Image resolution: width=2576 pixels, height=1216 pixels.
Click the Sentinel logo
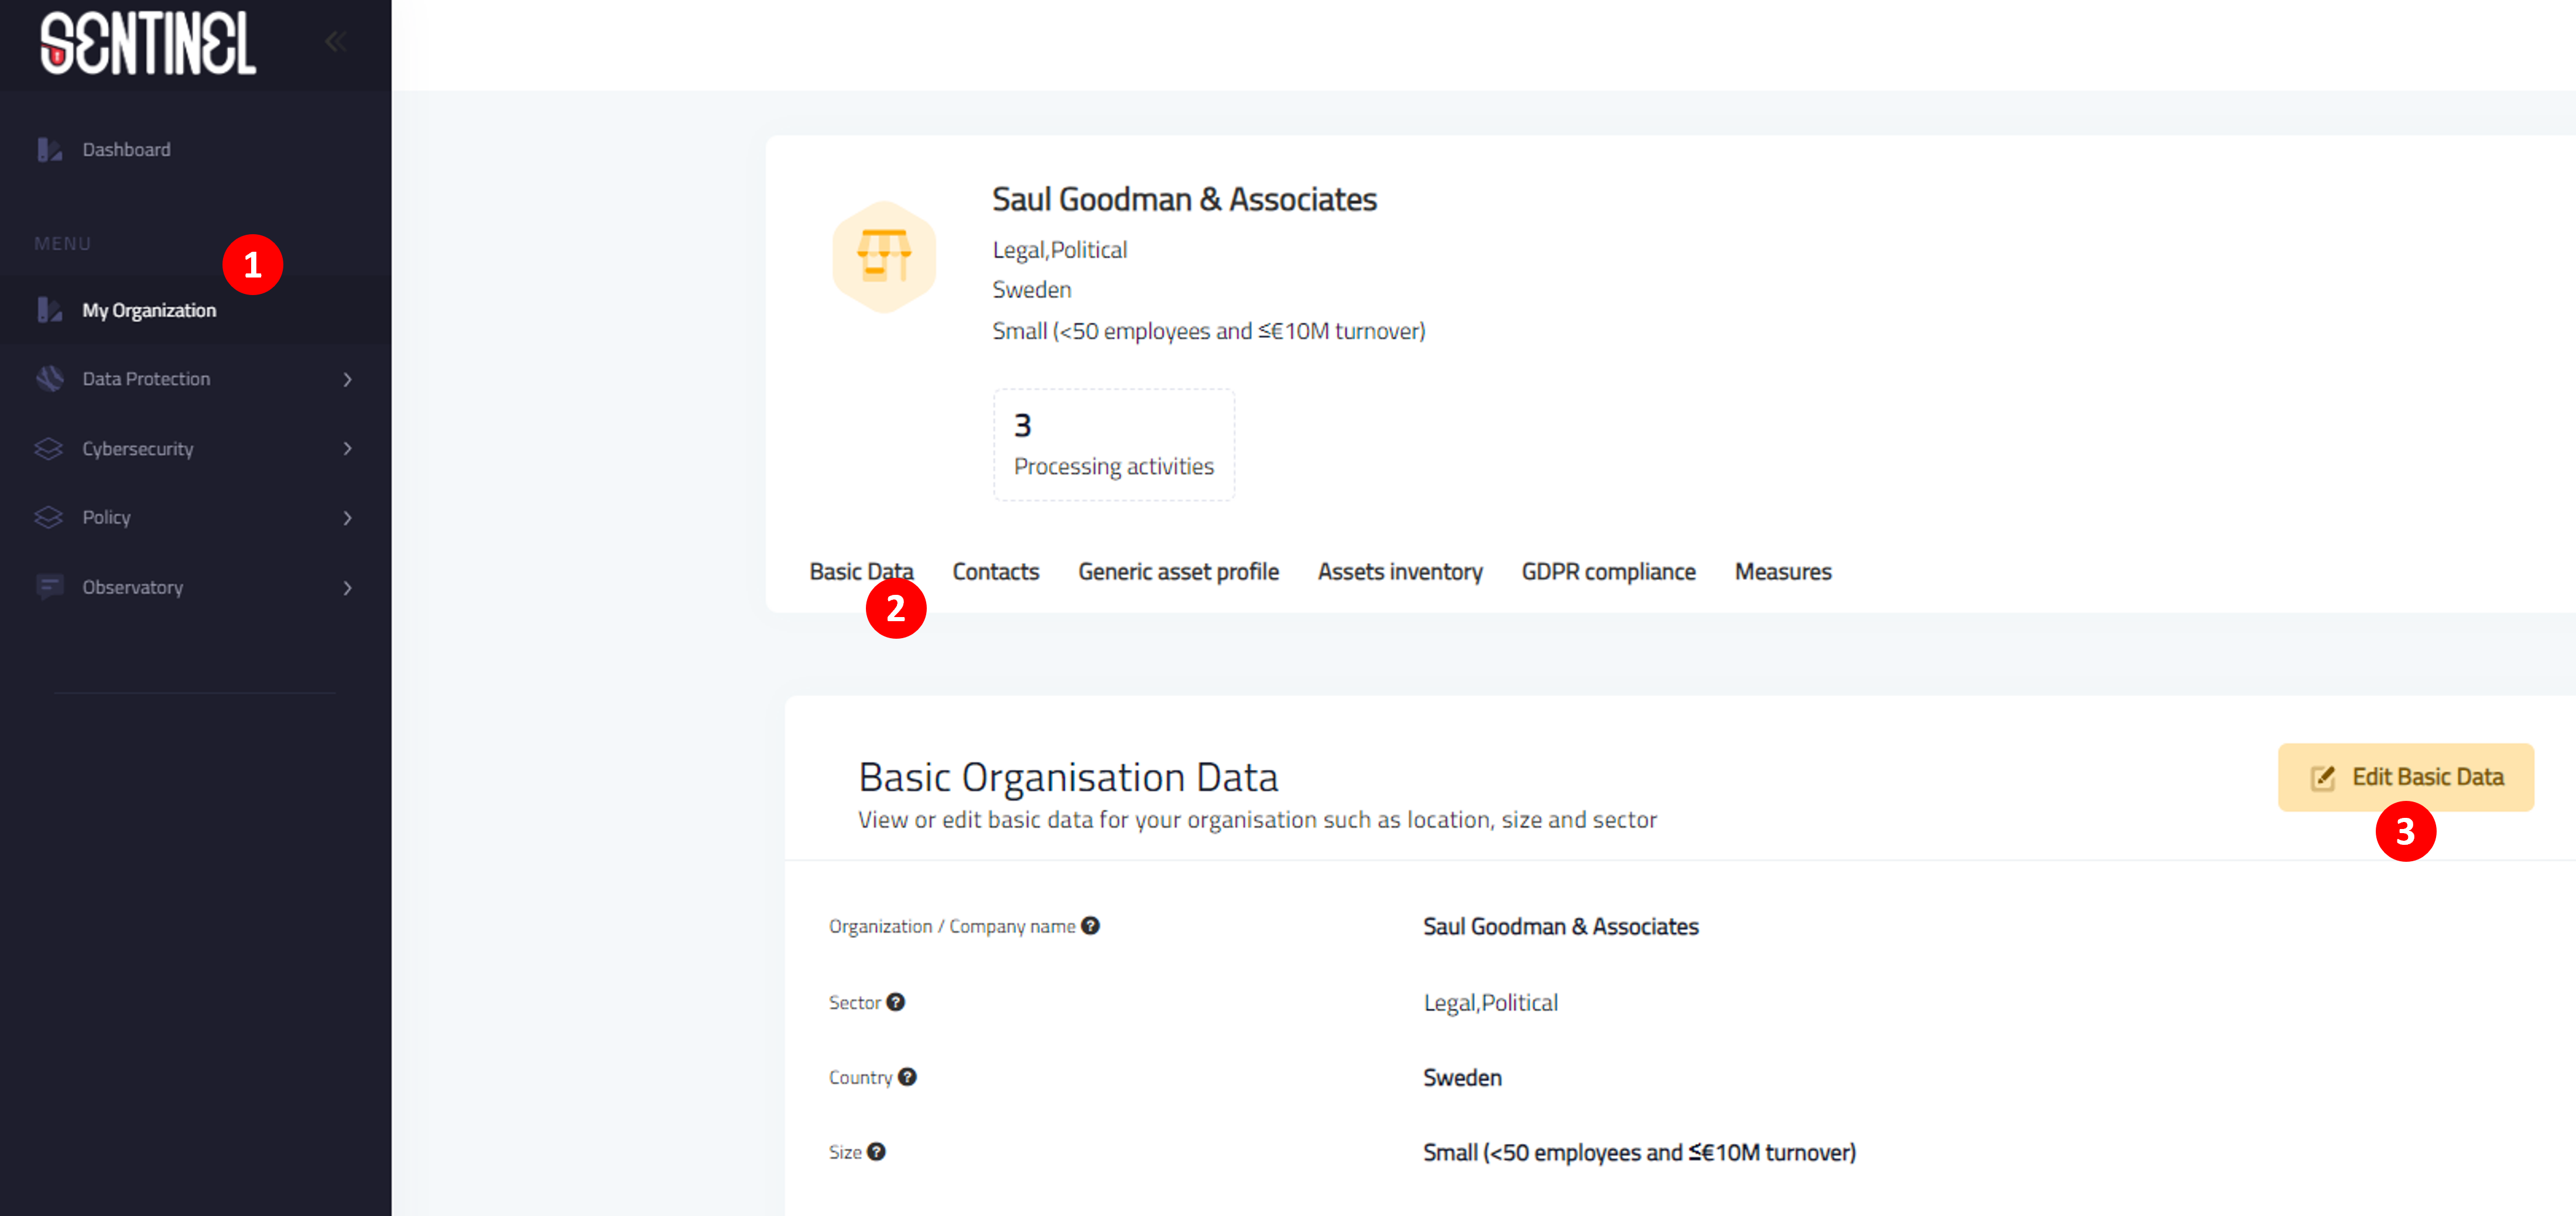pos(148,42)
